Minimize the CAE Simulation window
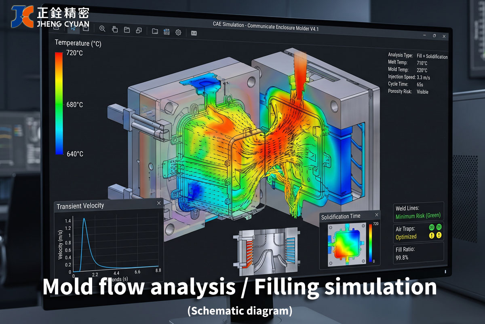Screen dimensions: 485x324 pos(424,36)
